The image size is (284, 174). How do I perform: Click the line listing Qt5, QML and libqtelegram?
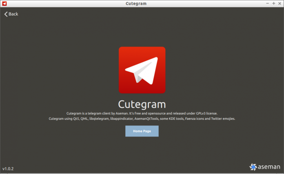(x=142, y=119)
